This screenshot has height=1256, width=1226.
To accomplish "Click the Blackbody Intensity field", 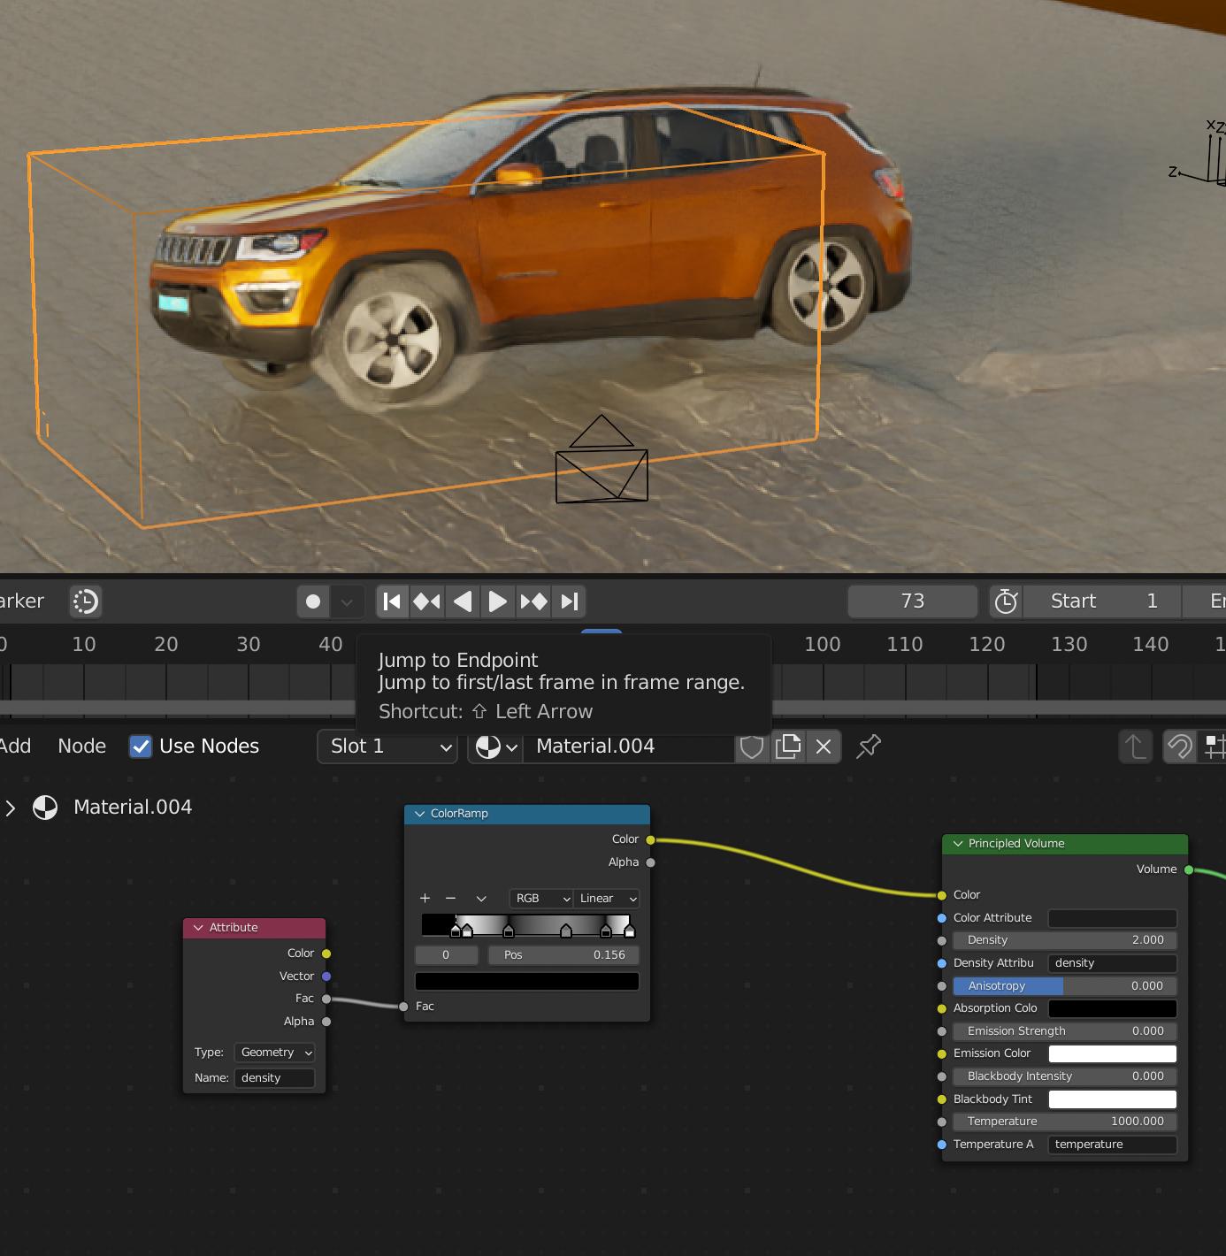I will (1065, 1076).
